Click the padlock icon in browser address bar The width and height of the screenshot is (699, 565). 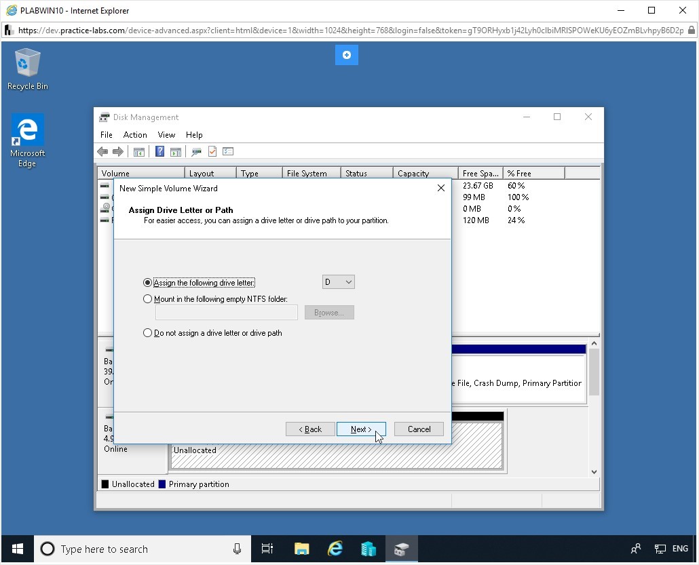(691, 31)
